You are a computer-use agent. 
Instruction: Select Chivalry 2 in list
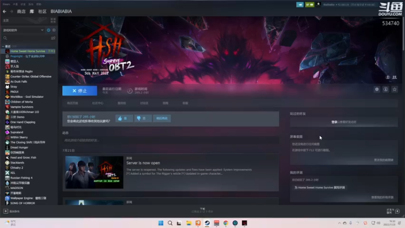point(17,168)
